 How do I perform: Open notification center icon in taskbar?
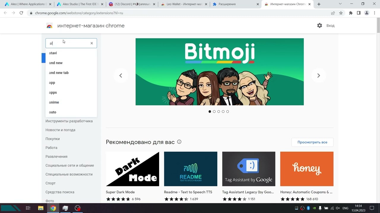pyautogui.click(x=372, y=208)
